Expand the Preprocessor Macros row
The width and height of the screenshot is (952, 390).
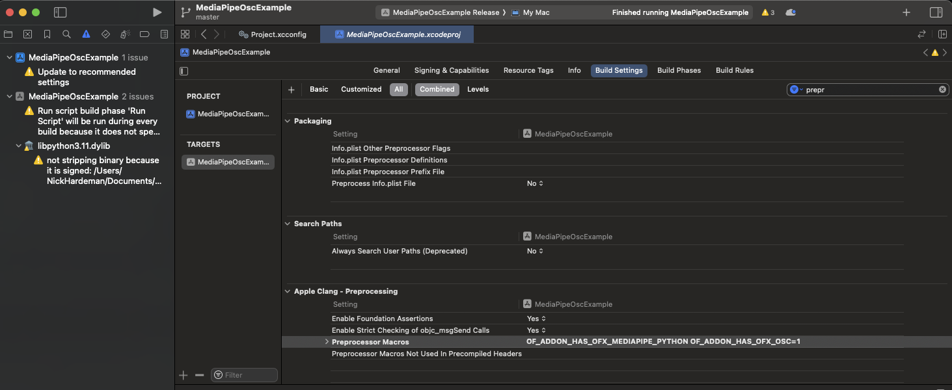(x=327, y=342)
